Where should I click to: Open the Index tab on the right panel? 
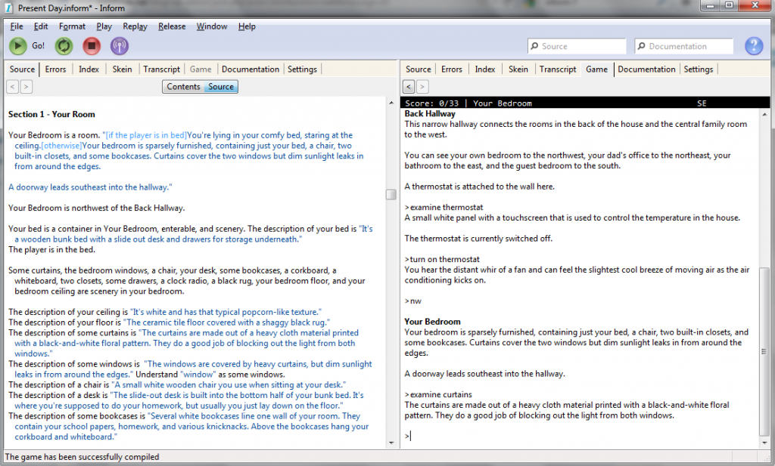[x=484, y=69]
